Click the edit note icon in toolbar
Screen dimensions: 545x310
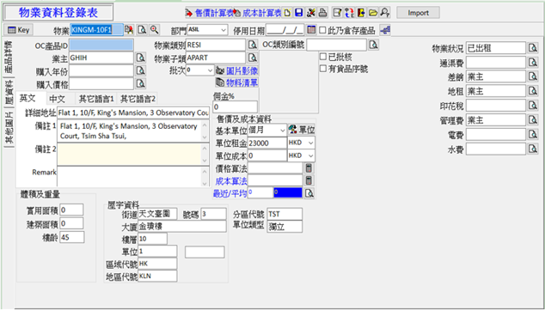click(337, 13)
